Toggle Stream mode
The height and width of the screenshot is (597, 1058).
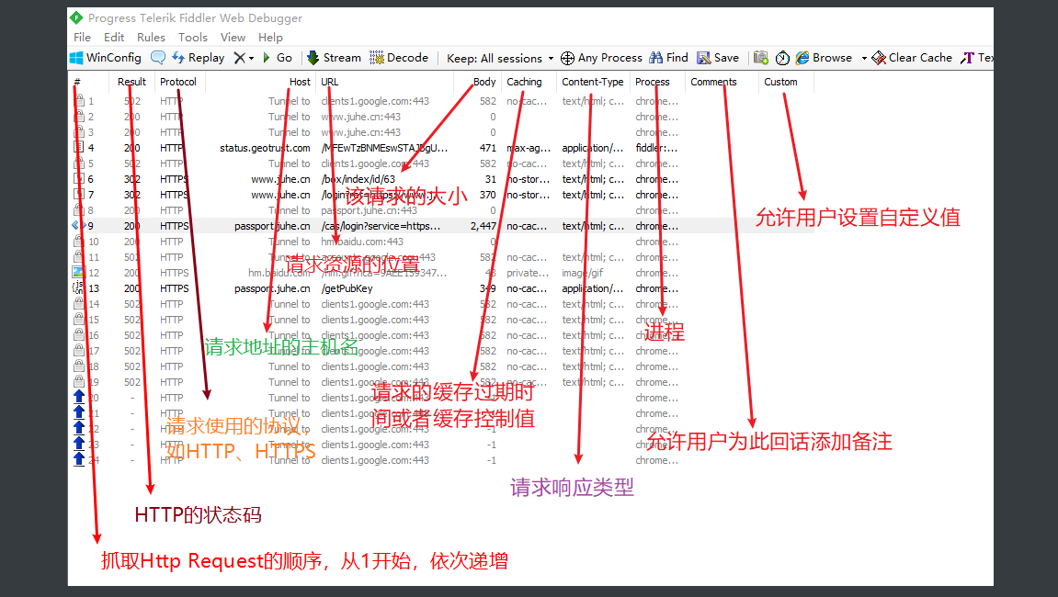click(x=334, y=58)
